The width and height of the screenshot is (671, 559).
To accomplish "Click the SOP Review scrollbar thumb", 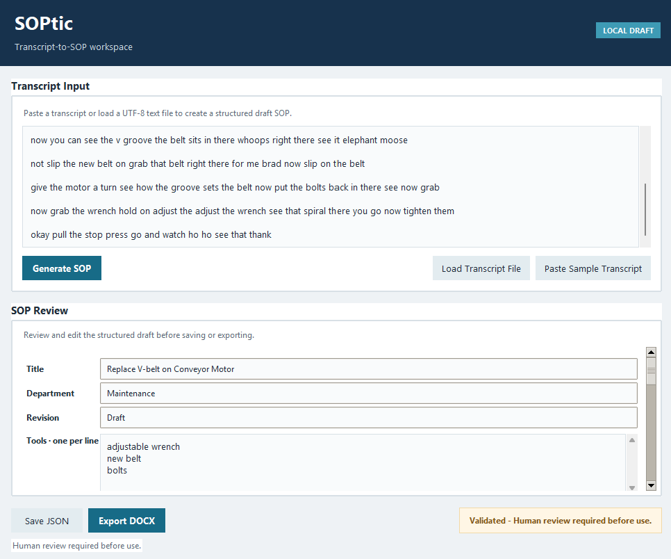I will 651,371.
